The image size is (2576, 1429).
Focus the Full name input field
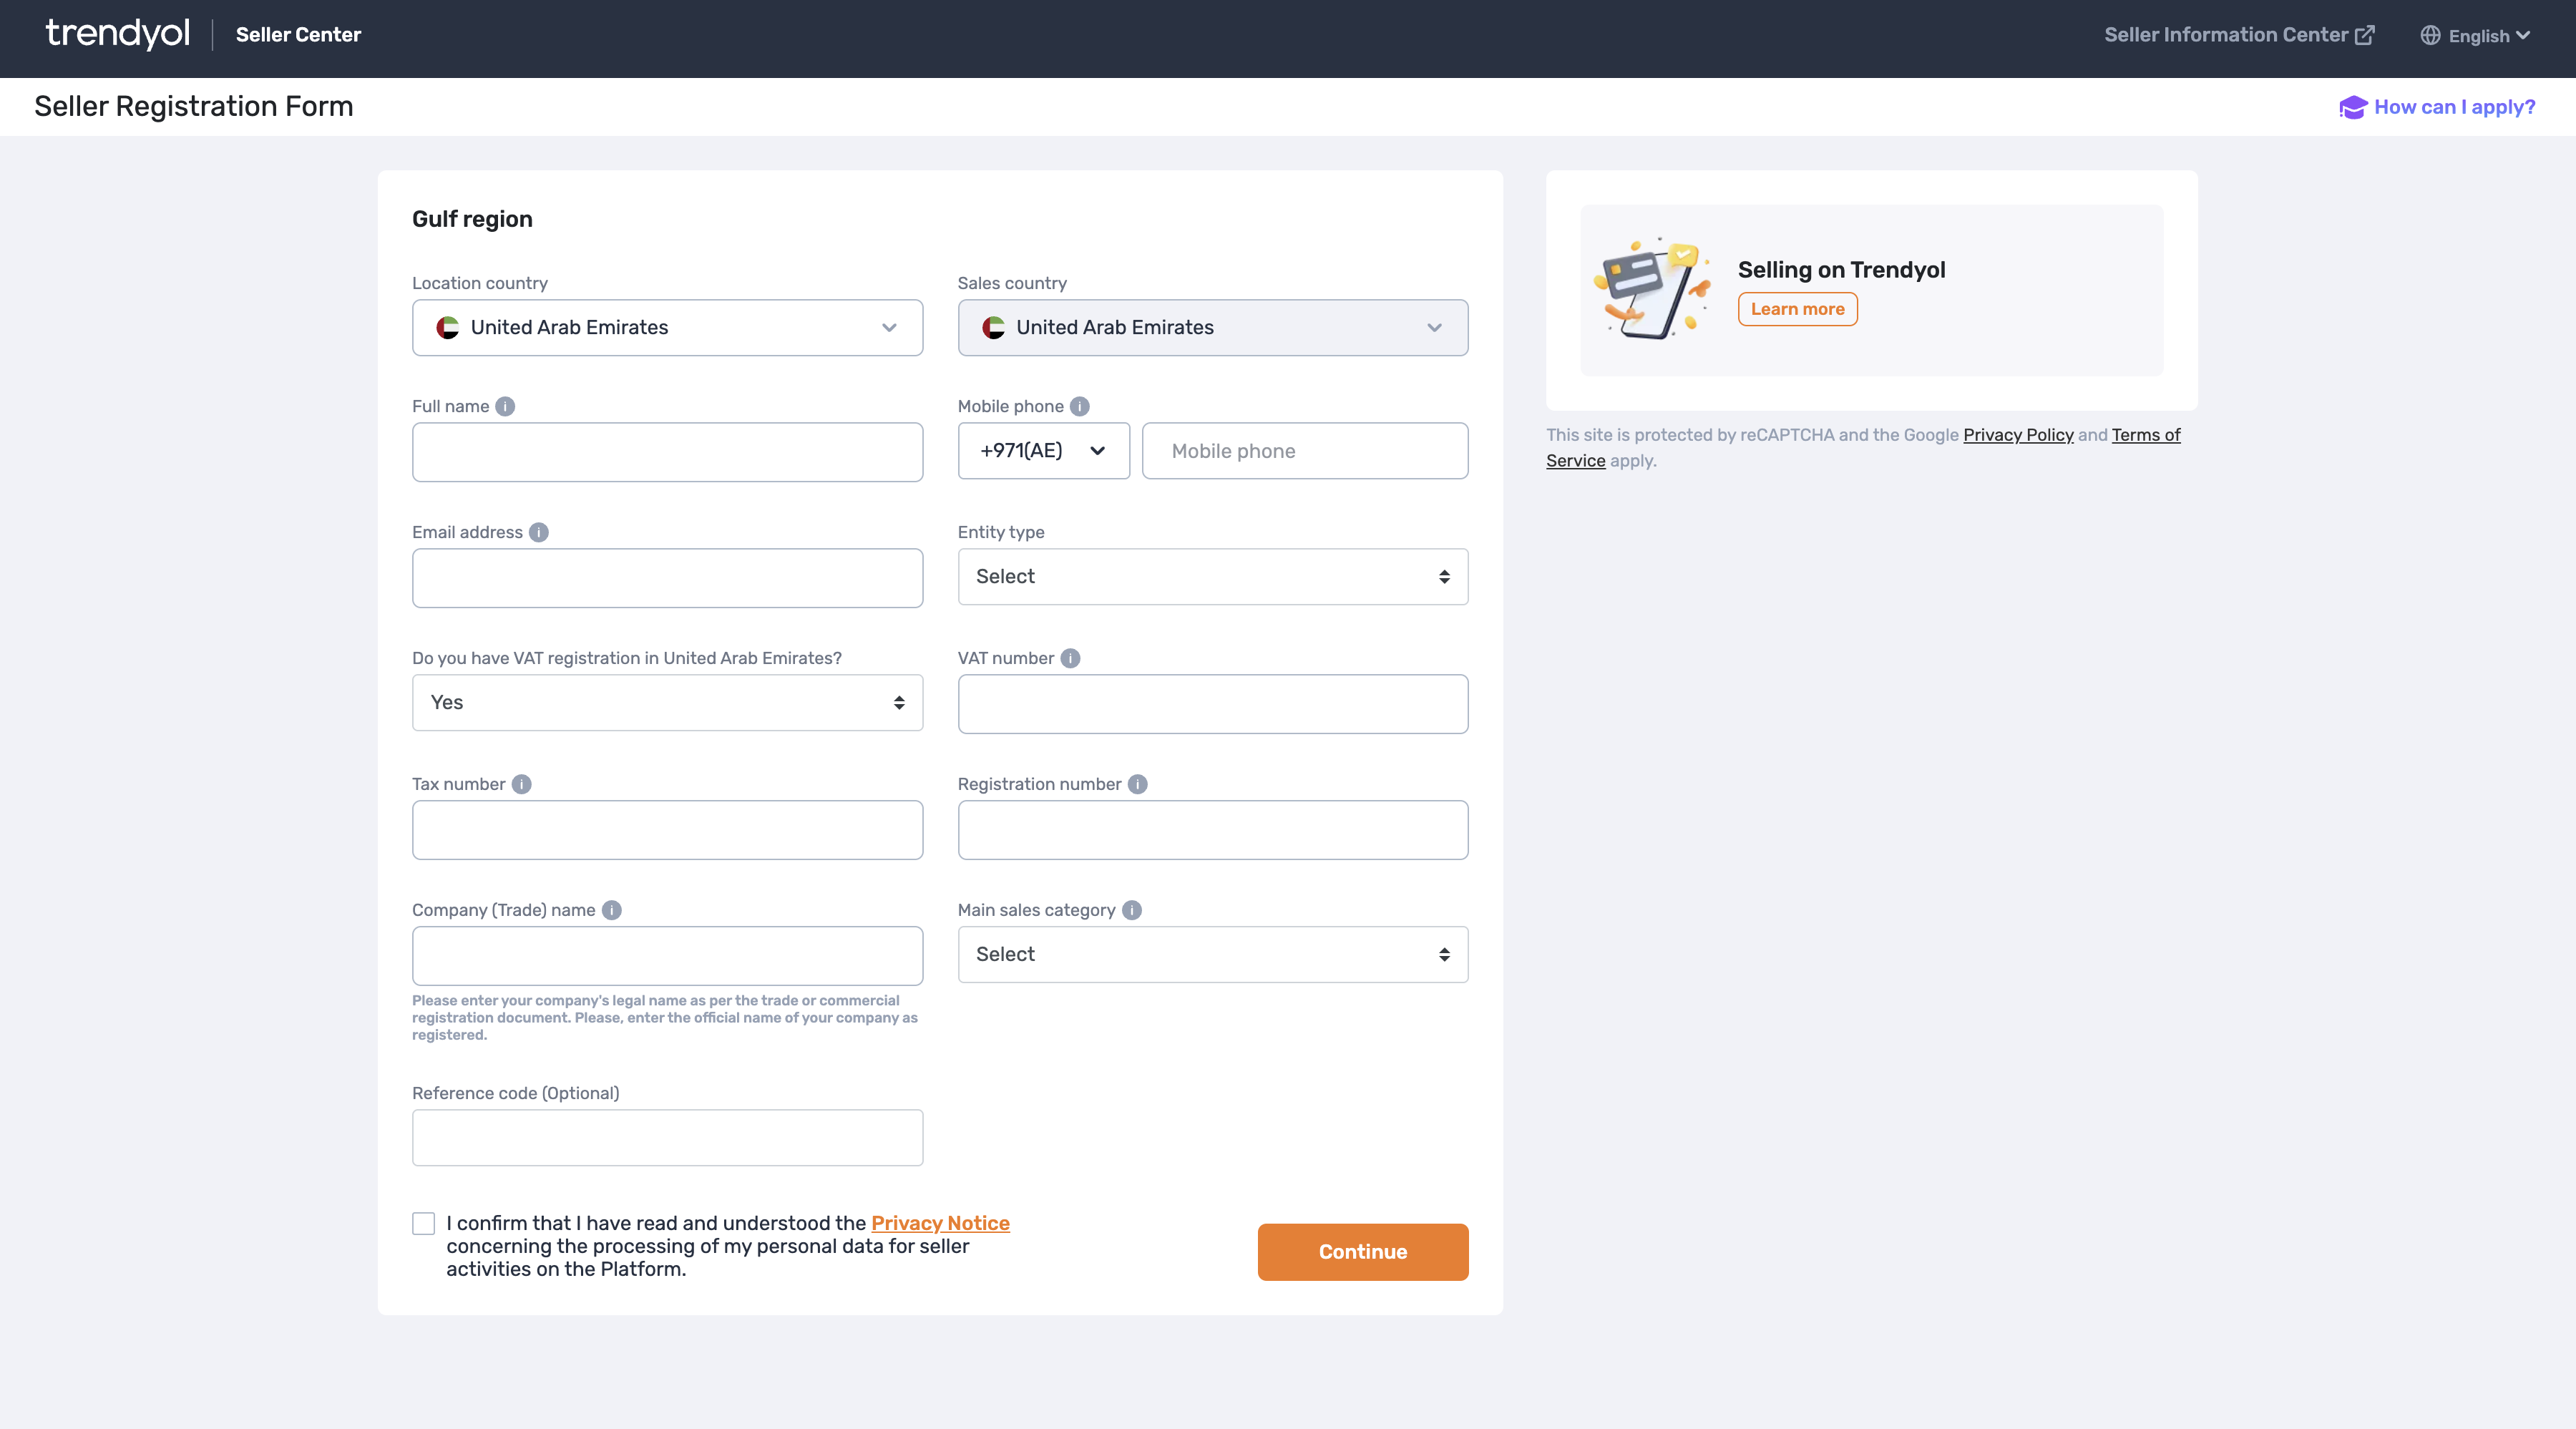click(x=667, y=452)
